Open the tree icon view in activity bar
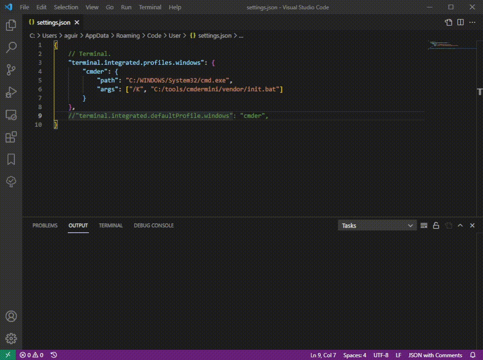This screenshot has height=360, width=483. tap(11, 181)
